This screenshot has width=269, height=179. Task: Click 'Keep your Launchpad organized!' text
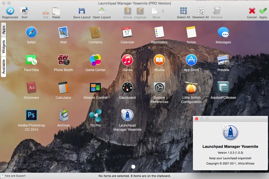point(230,158)
